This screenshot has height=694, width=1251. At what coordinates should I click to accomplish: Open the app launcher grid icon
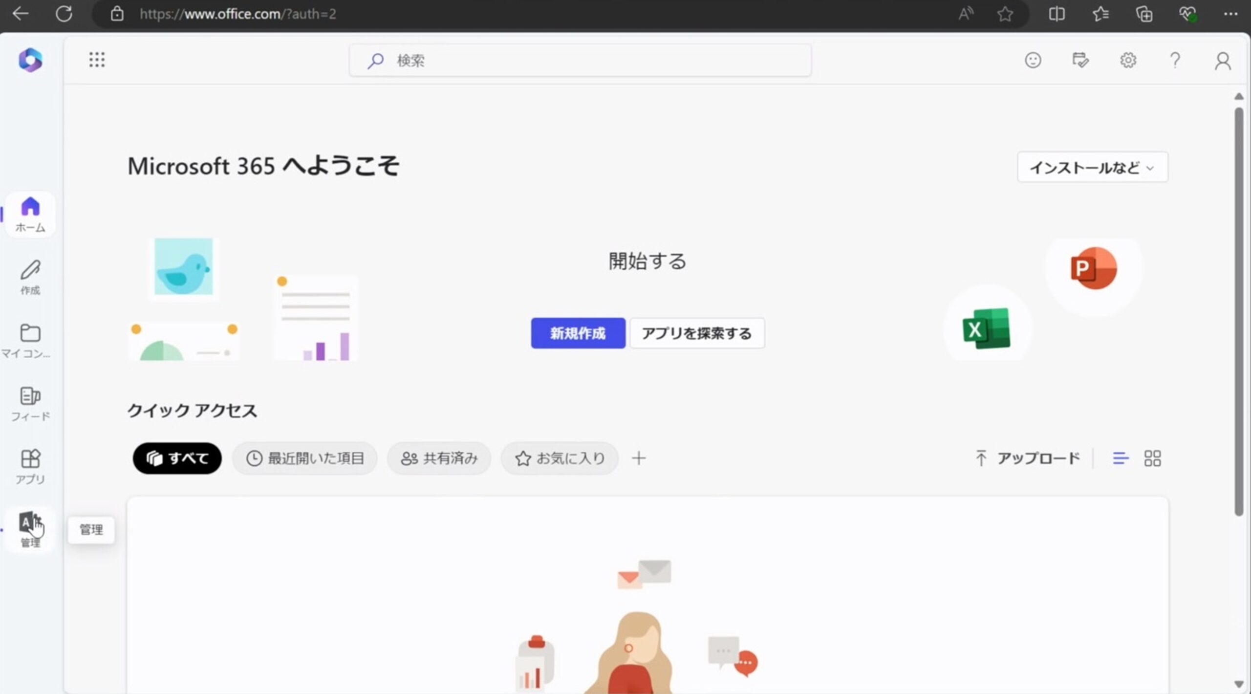[x=97, y=60]
